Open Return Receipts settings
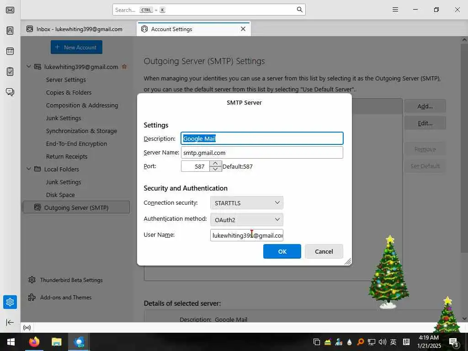 [67, 157]
